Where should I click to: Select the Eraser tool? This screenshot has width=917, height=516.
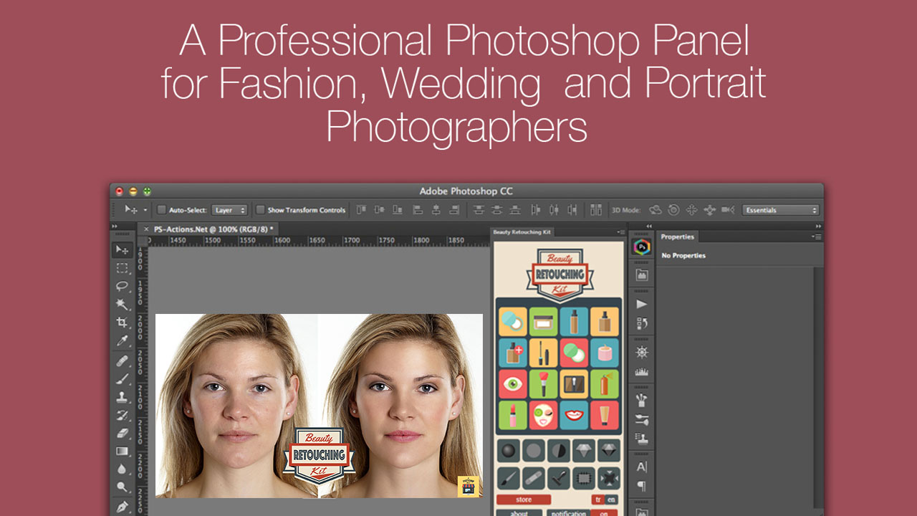point(123,434)
